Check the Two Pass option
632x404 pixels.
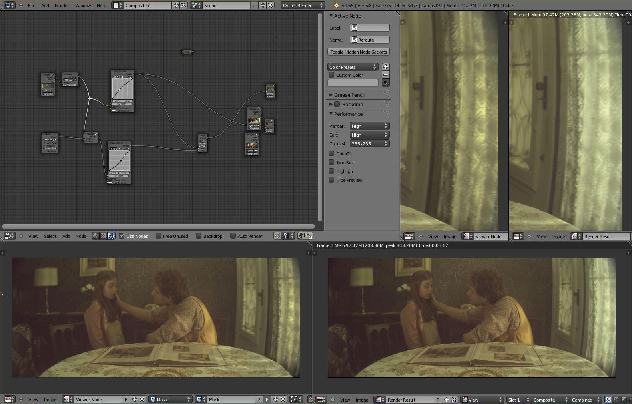(331, 162)
